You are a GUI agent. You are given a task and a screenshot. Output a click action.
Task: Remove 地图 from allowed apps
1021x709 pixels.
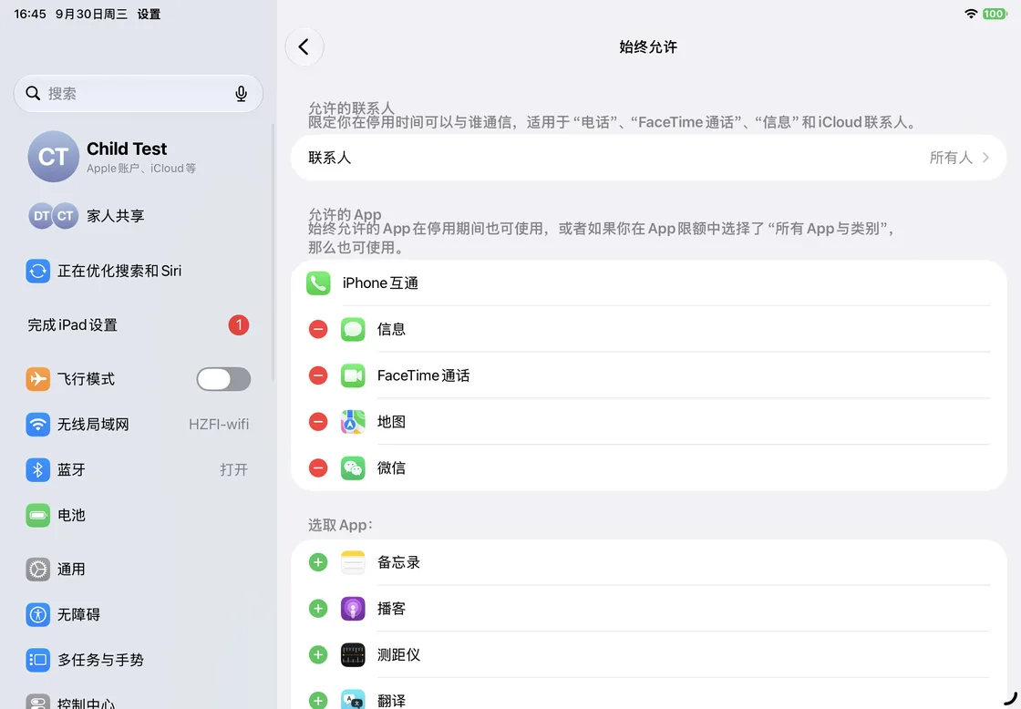[318, 422]
